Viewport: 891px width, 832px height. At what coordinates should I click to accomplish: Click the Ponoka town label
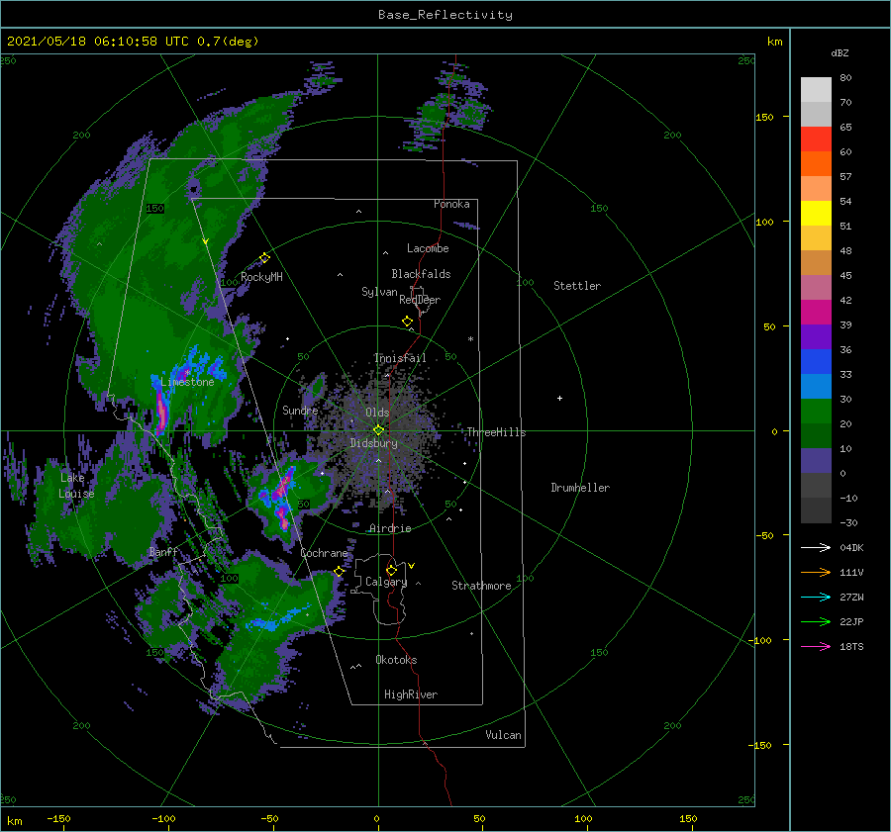click(451, 204)
